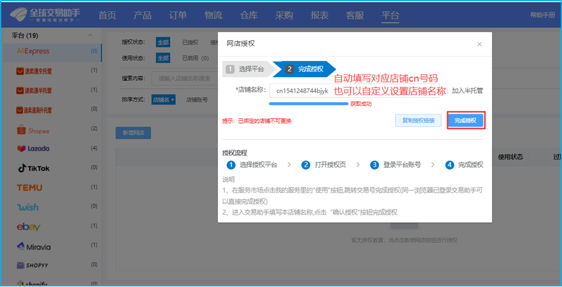Open 速卖通半托管 in the platform list
The image size is (562, 287).
(34, 90)
